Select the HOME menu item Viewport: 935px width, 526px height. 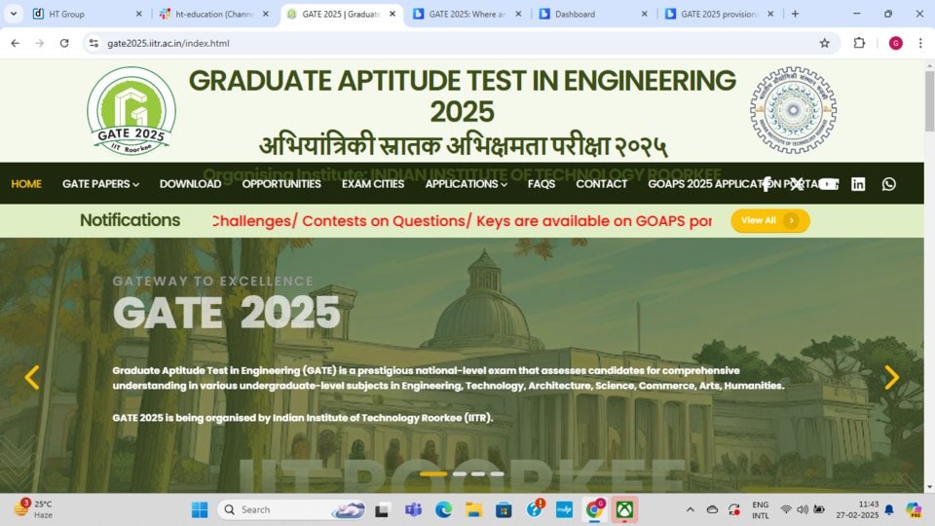[x=26, y=184]
